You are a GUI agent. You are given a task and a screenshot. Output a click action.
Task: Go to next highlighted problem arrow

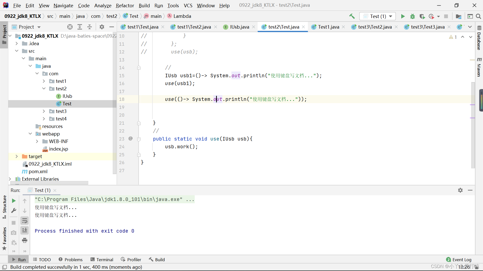(471, 37)
